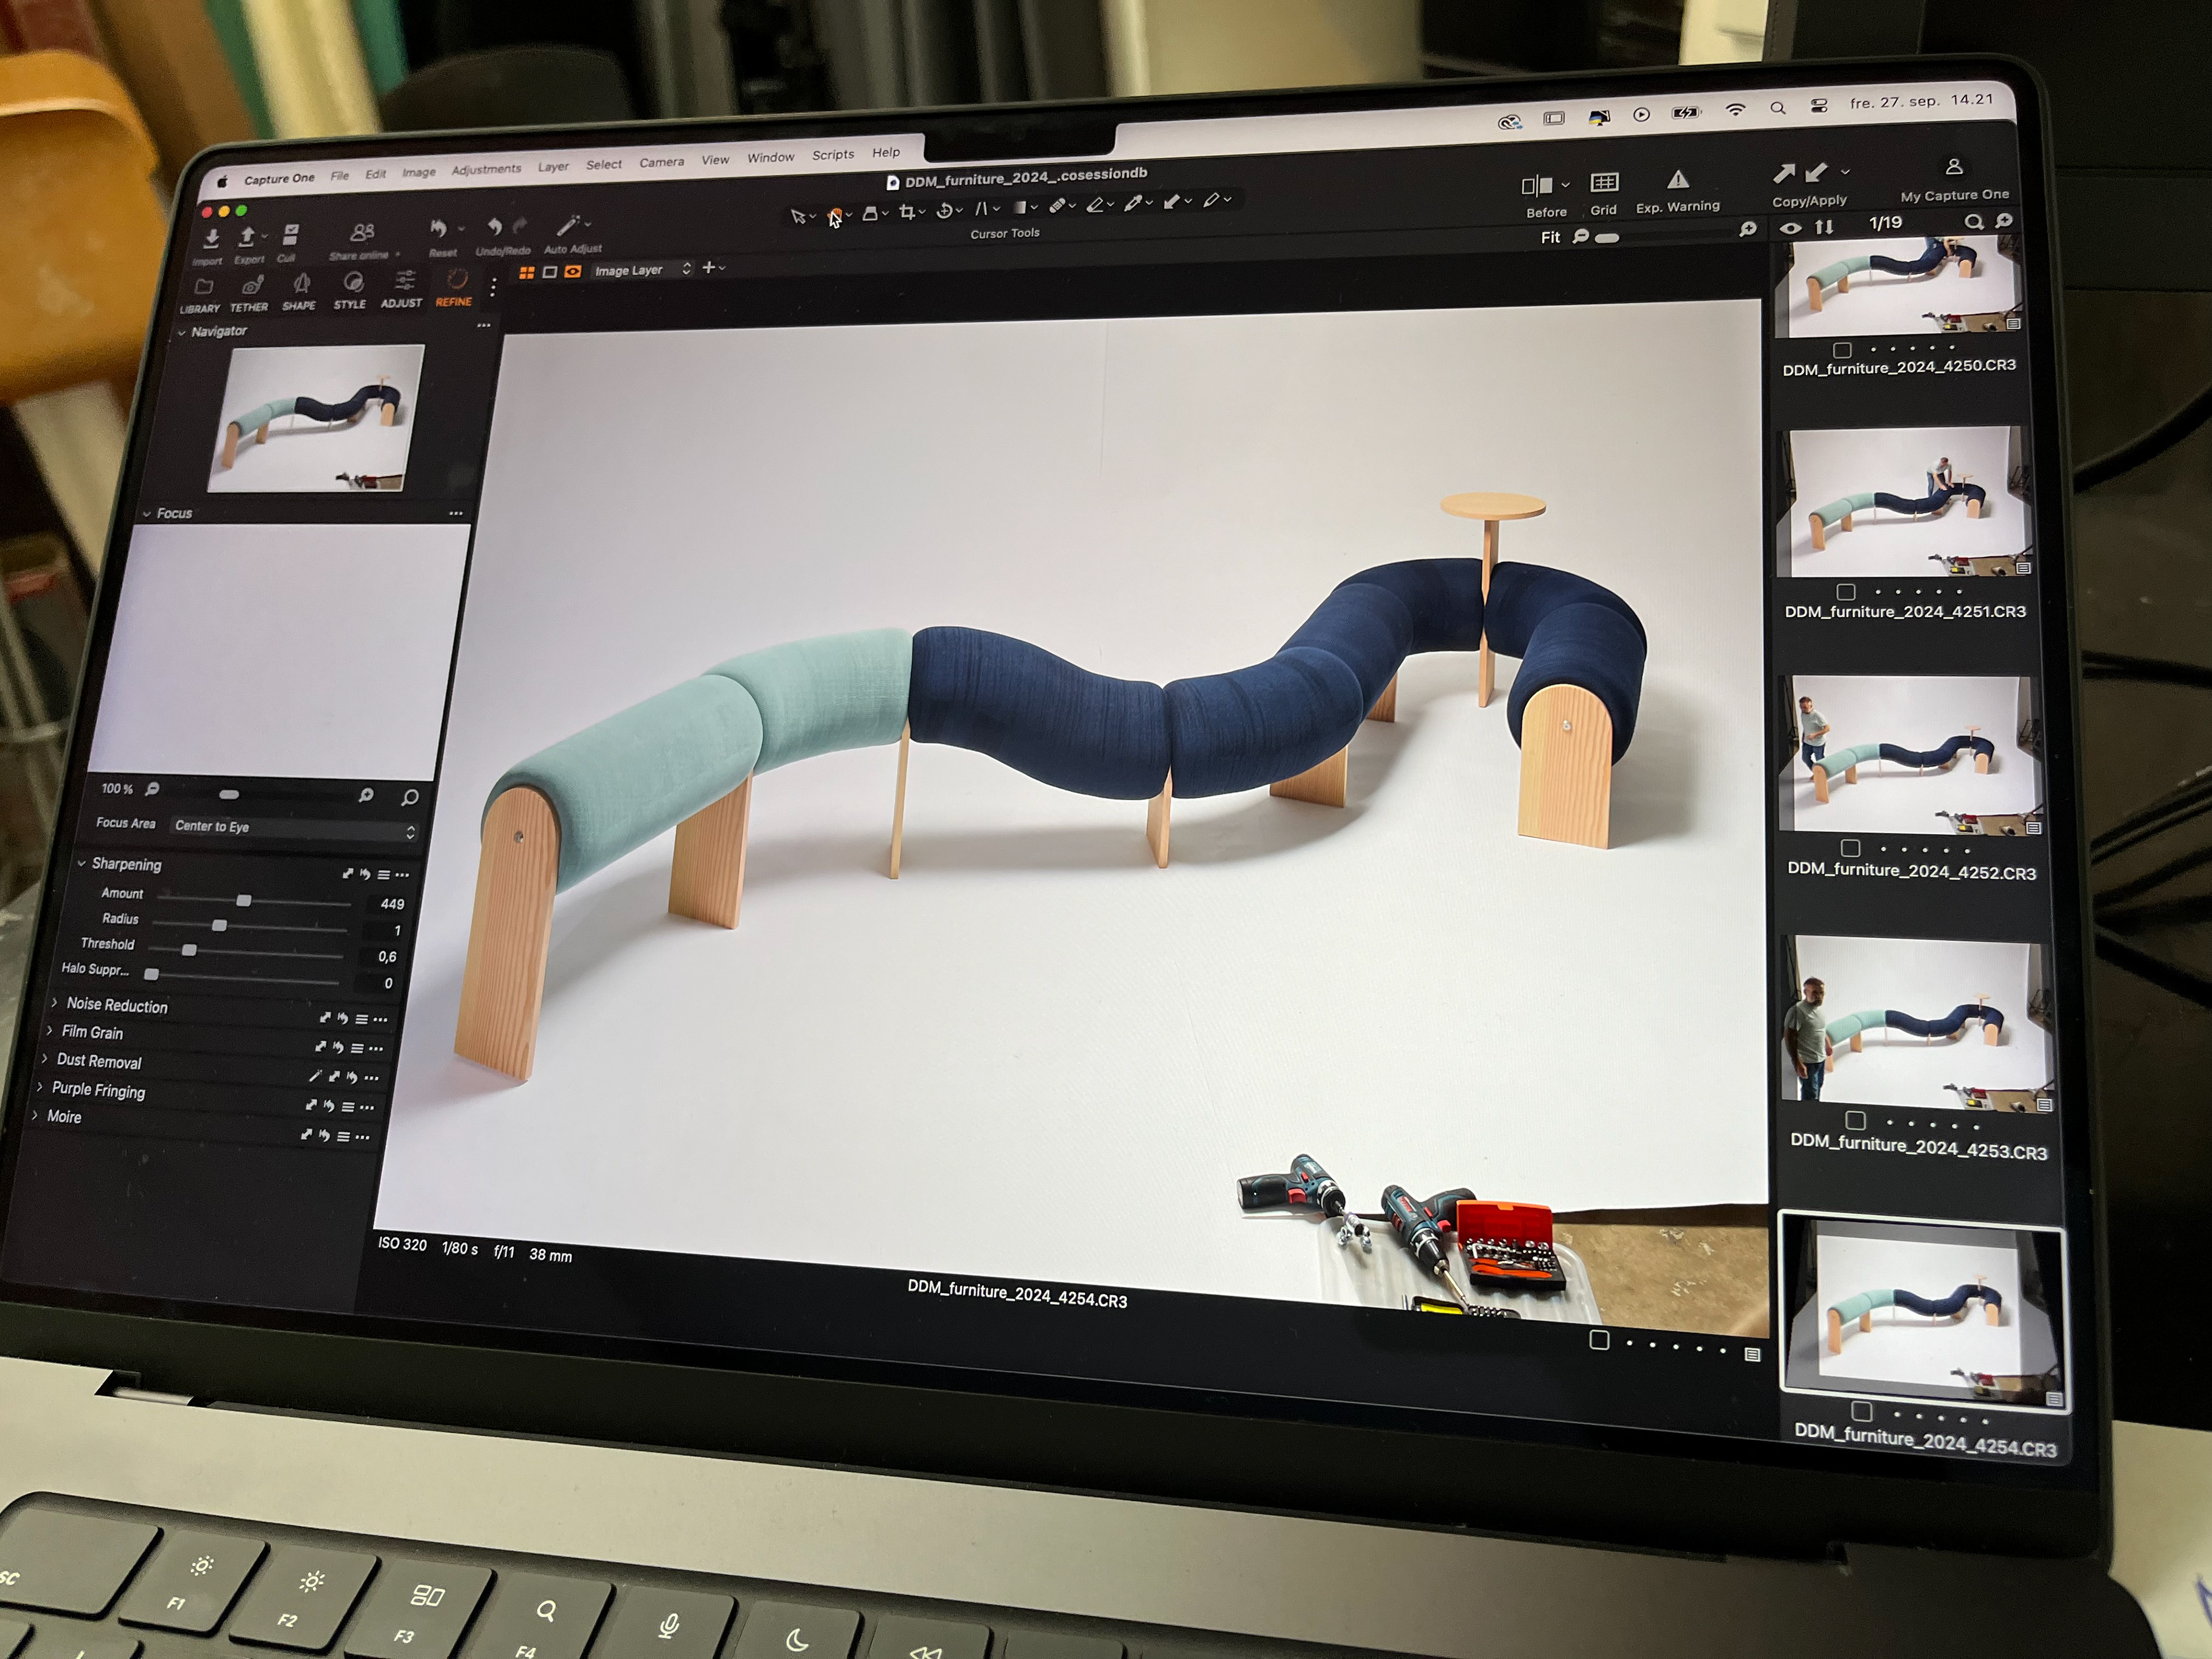Choose the Select pointer cursor tool
Viewport: 2212px width, 1659px height.
point(798,216)
